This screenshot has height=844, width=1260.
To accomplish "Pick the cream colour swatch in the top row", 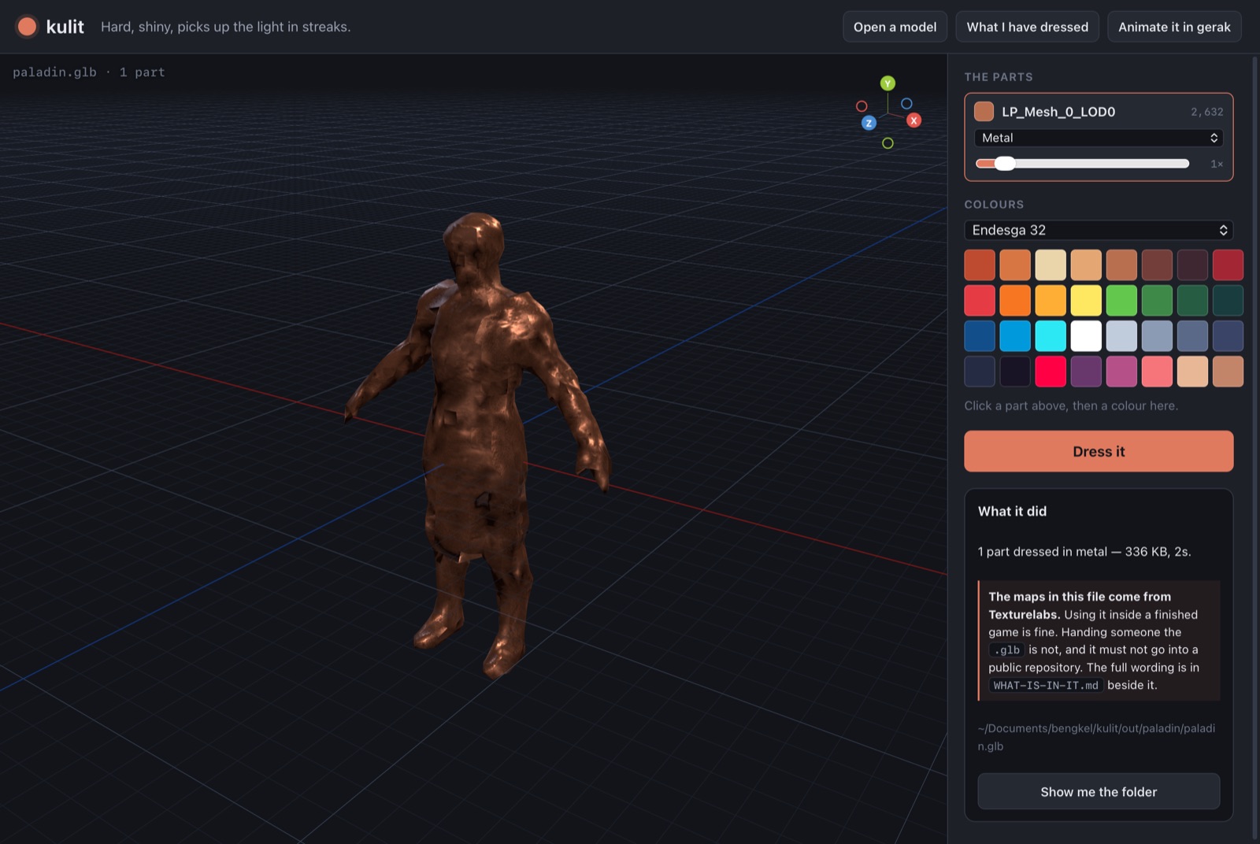I will tap(1051, 265).
